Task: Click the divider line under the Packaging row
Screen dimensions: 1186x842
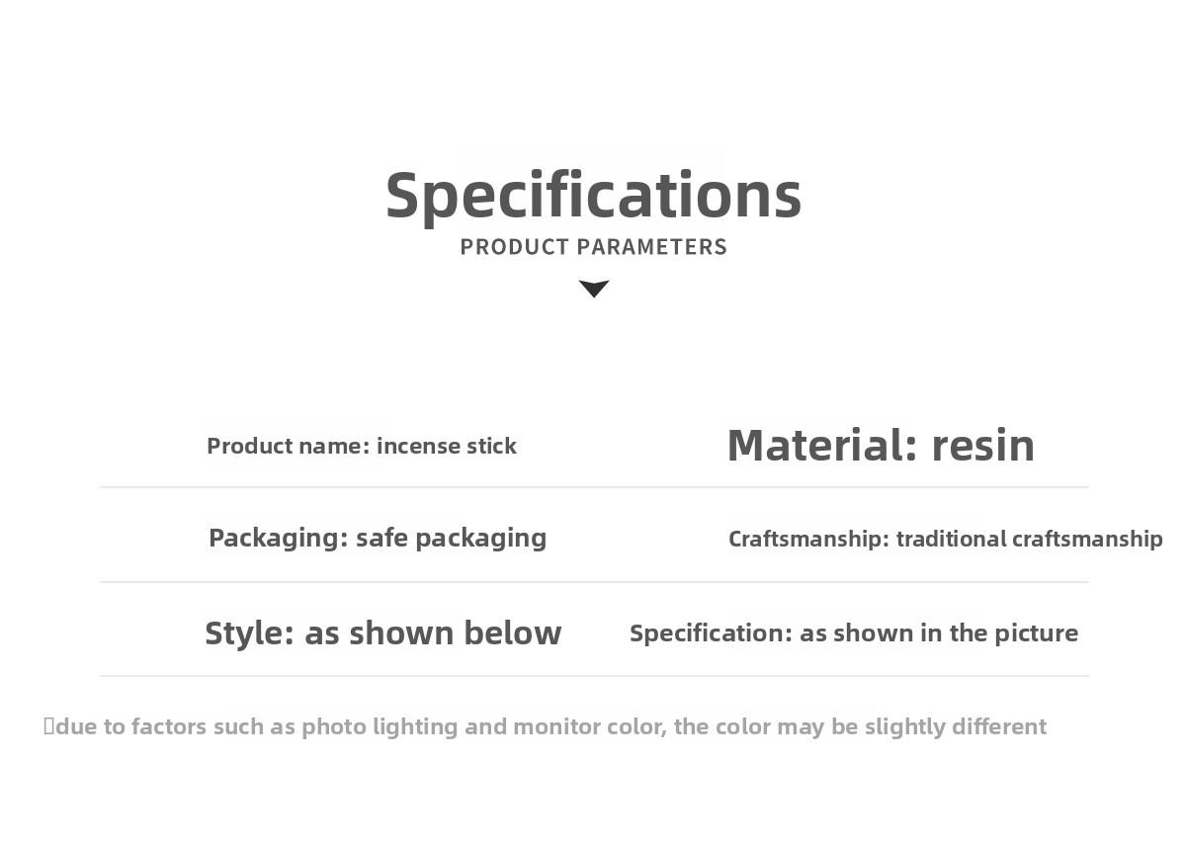Action: click(x=593, y=582)
